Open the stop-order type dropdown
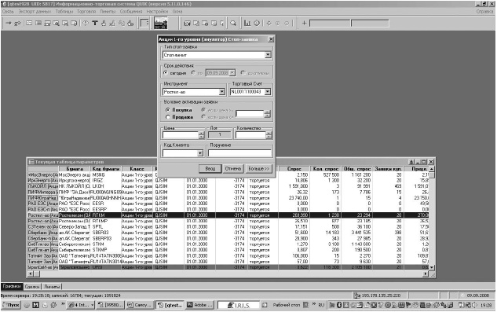497x312 pixels. [268, 55]
